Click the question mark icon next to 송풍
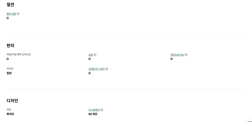The height and width of the screenshot is (122, 252). point(95,55)
